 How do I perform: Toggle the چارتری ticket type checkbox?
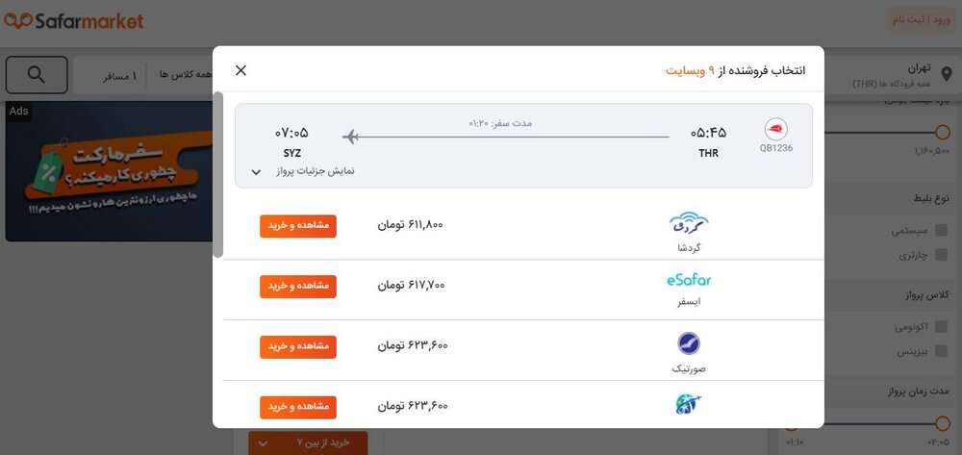pyautogui.click(x=942, y=255)
